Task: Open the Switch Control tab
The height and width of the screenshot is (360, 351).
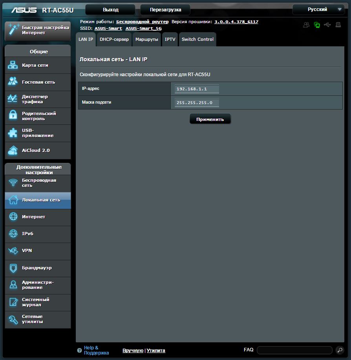Action: [197, 39]
